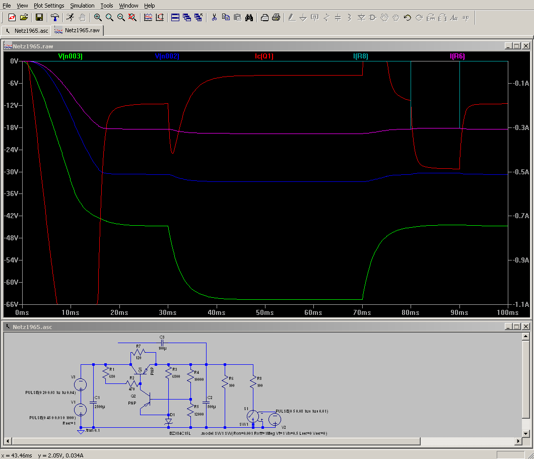Click the Close all windows icon
This screenshot has height=459, width=534.
pos(198,17)
